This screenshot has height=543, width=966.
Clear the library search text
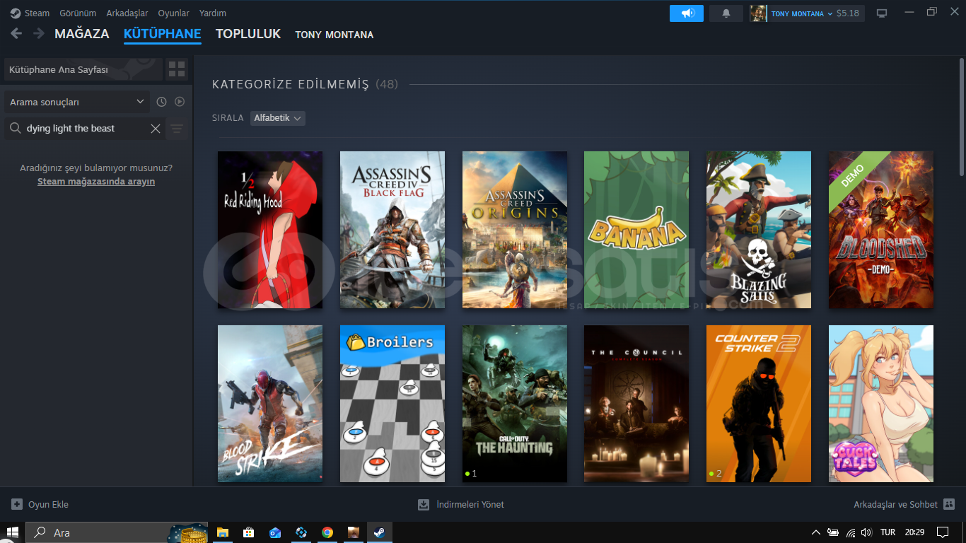tap(156, 129)
